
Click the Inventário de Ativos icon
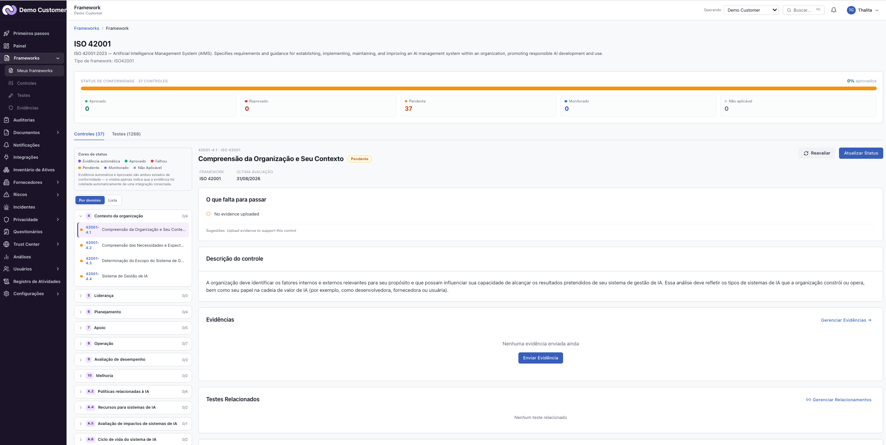pos(7,170)
